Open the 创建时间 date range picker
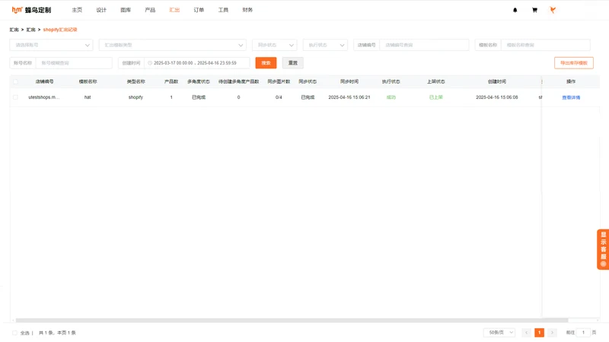Image resolution: width=609 pixels, height=342 pixels. point(197,63)
